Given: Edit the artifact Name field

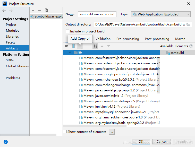Looking at the screenshot, I should 97,14.
